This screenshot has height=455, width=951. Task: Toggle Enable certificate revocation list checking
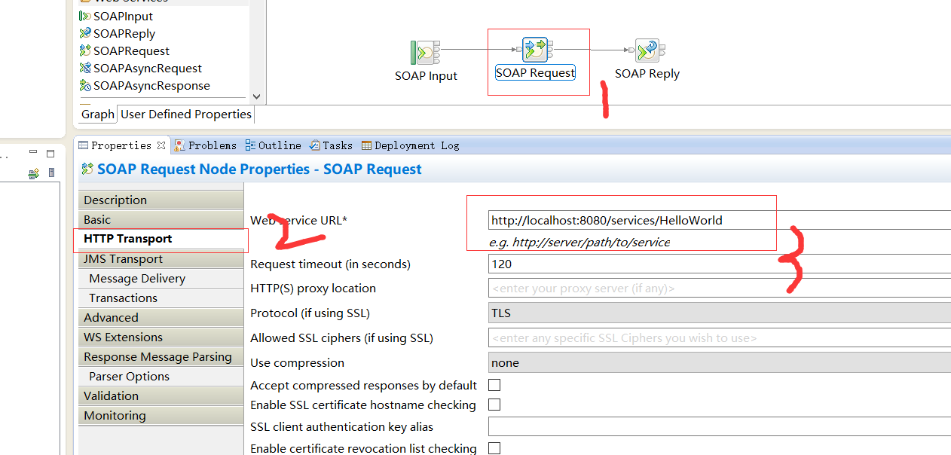(494, 448)
